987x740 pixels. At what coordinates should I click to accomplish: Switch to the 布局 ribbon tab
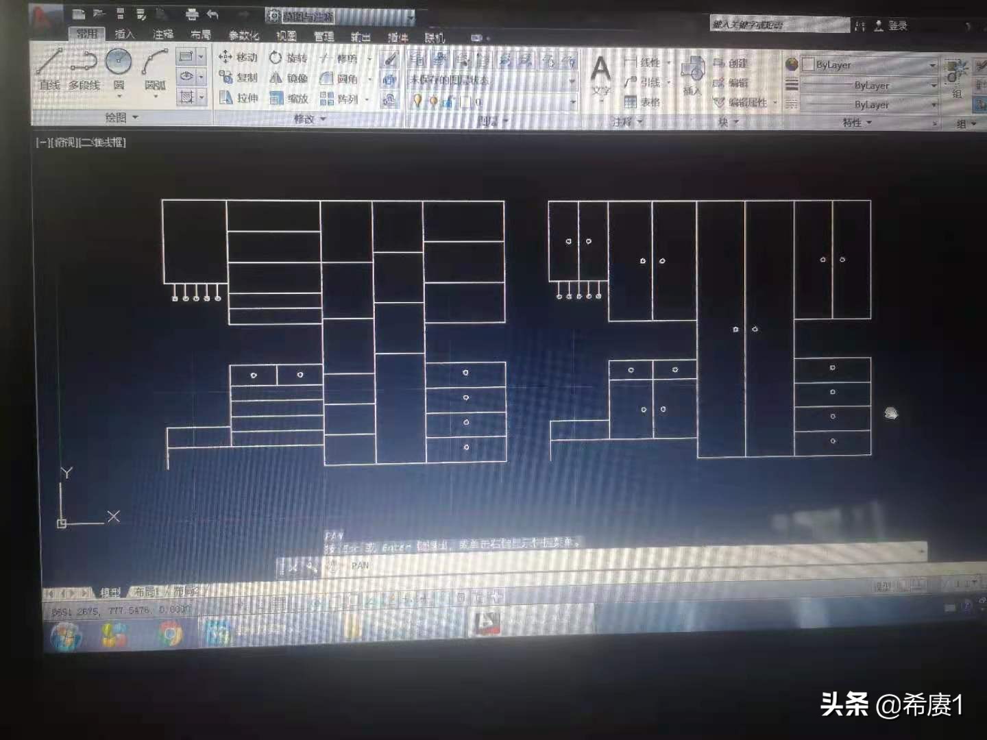click(x=200, y=35)
